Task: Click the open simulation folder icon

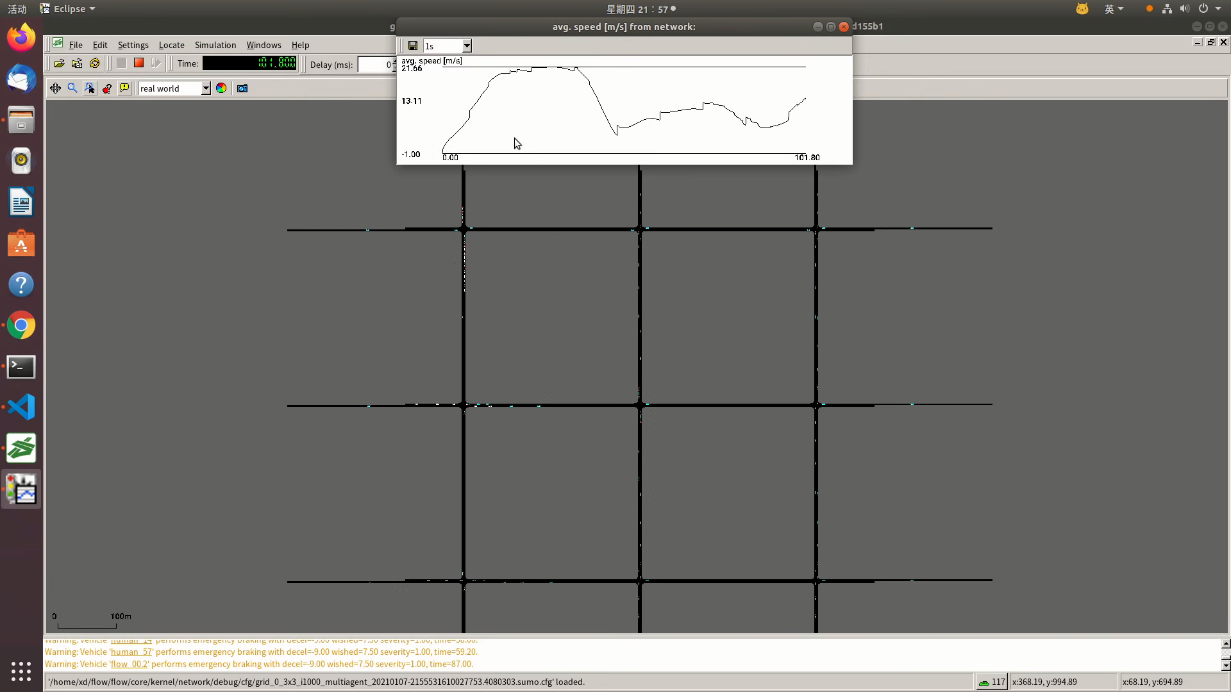Action: [59, 63]
